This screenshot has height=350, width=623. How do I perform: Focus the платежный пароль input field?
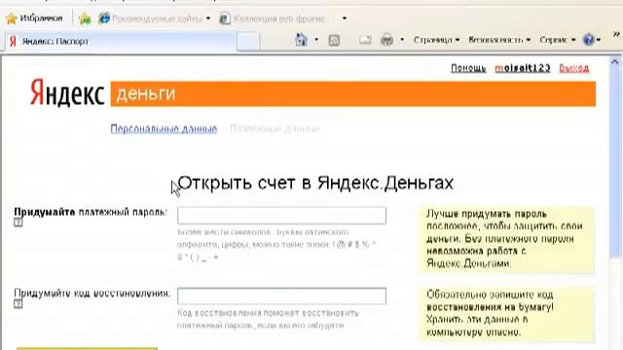click(x=281, y=216)
